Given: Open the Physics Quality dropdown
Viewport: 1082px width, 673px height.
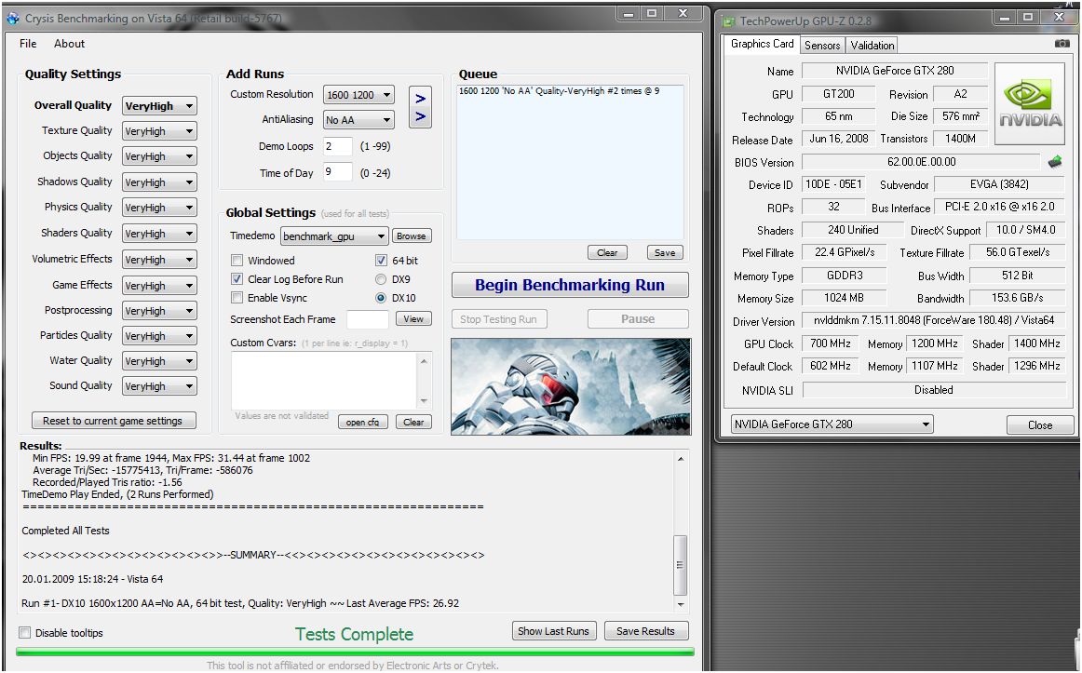Looking at the screenshot, I should [x=159, y=208].
